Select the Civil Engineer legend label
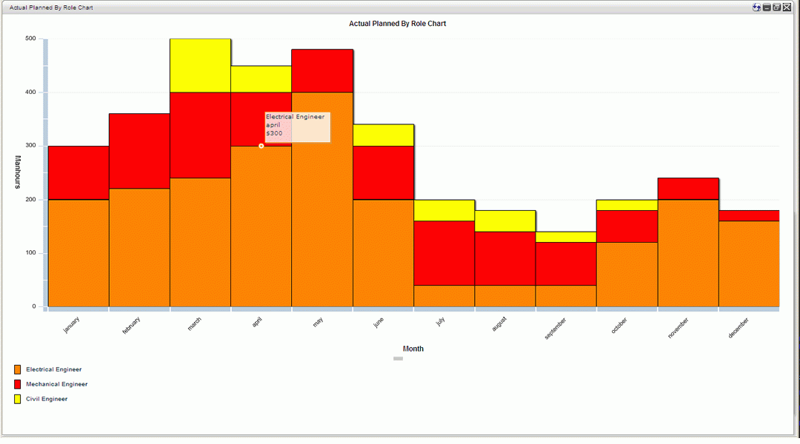 pyautogui.click(x=47, y=399)
